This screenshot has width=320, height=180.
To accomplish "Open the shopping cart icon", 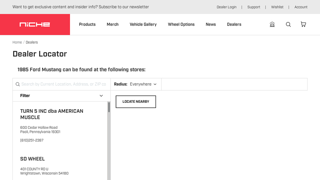I will (303, 24).
